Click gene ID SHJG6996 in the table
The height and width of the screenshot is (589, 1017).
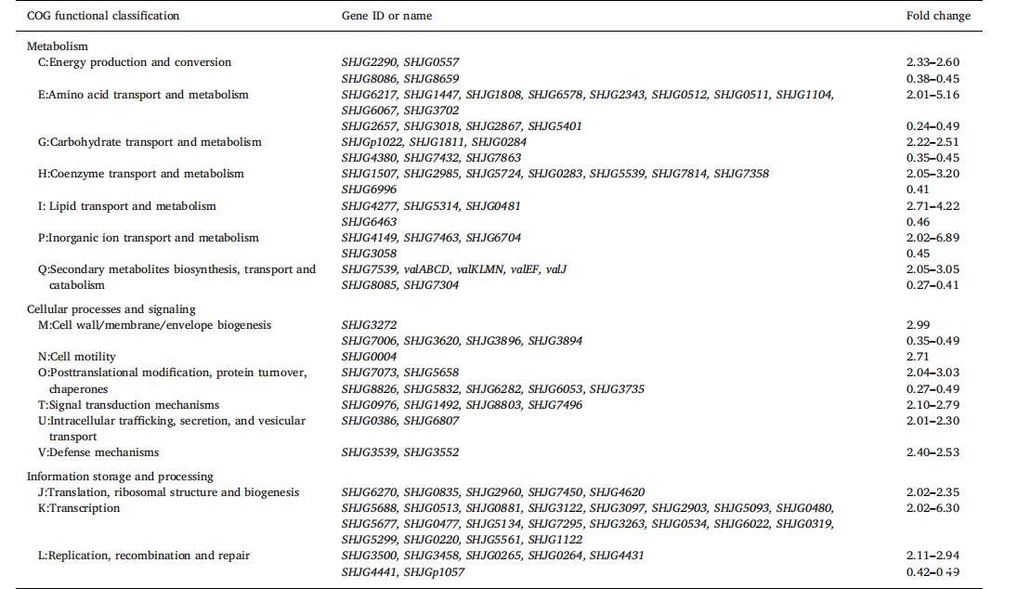369,190
